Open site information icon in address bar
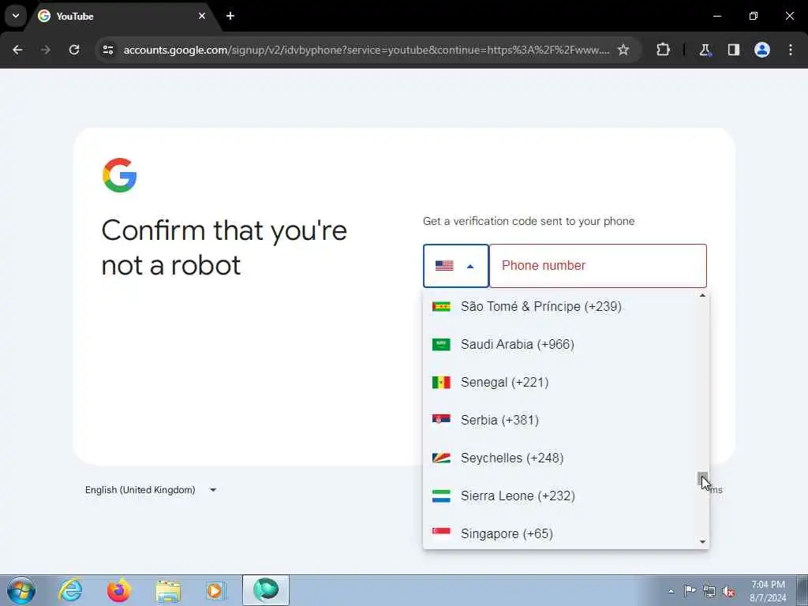This screenshot has width=808, height=606. coord(108,50)
